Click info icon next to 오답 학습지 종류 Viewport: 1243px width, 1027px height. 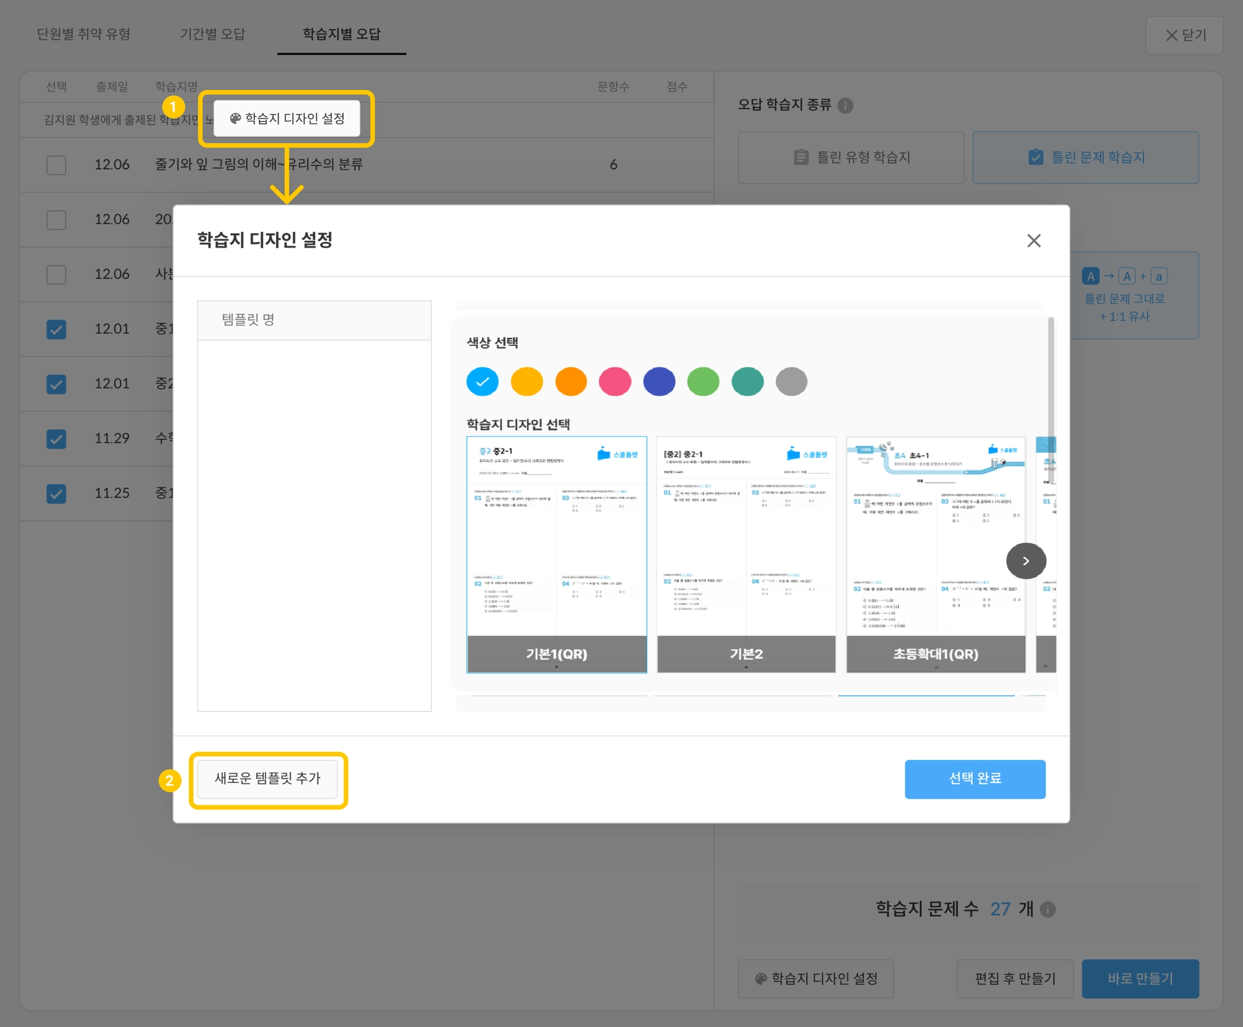click(845, 106)
